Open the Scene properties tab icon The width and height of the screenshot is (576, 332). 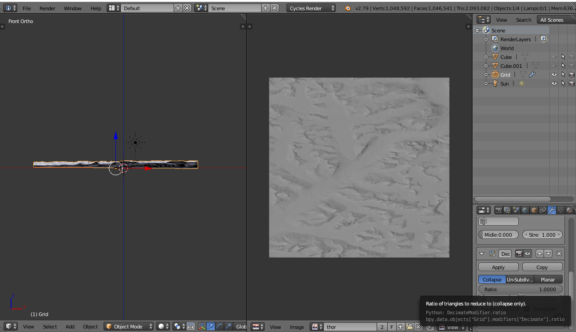pos(516,210)
